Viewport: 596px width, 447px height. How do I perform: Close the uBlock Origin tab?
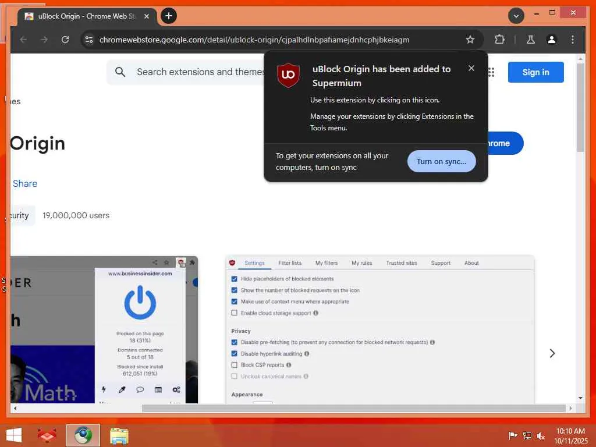(x=146, y=16)
